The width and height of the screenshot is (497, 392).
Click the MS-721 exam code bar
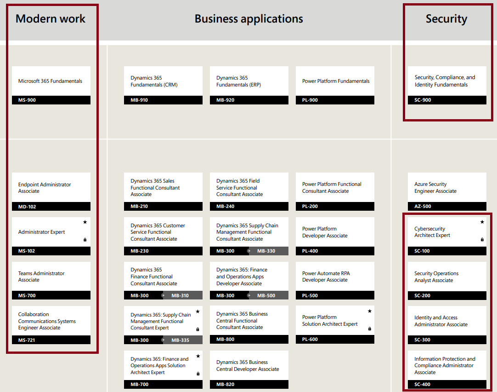[51, 340]
